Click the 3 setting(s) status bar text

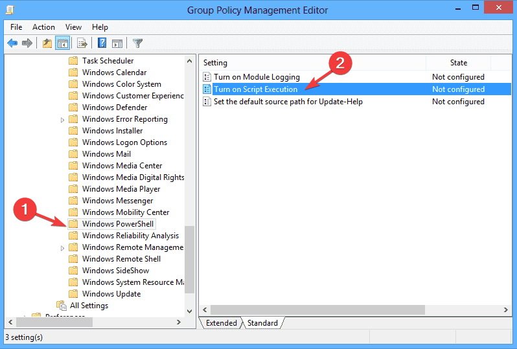(24, 337)
